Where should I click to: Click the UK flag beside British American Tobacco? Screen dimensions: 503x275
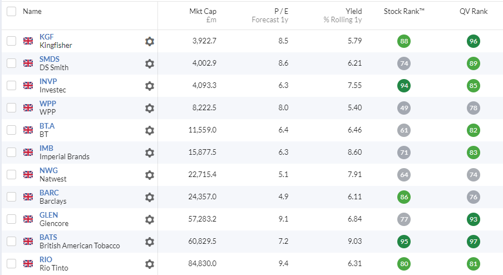[x=28, y=241]
